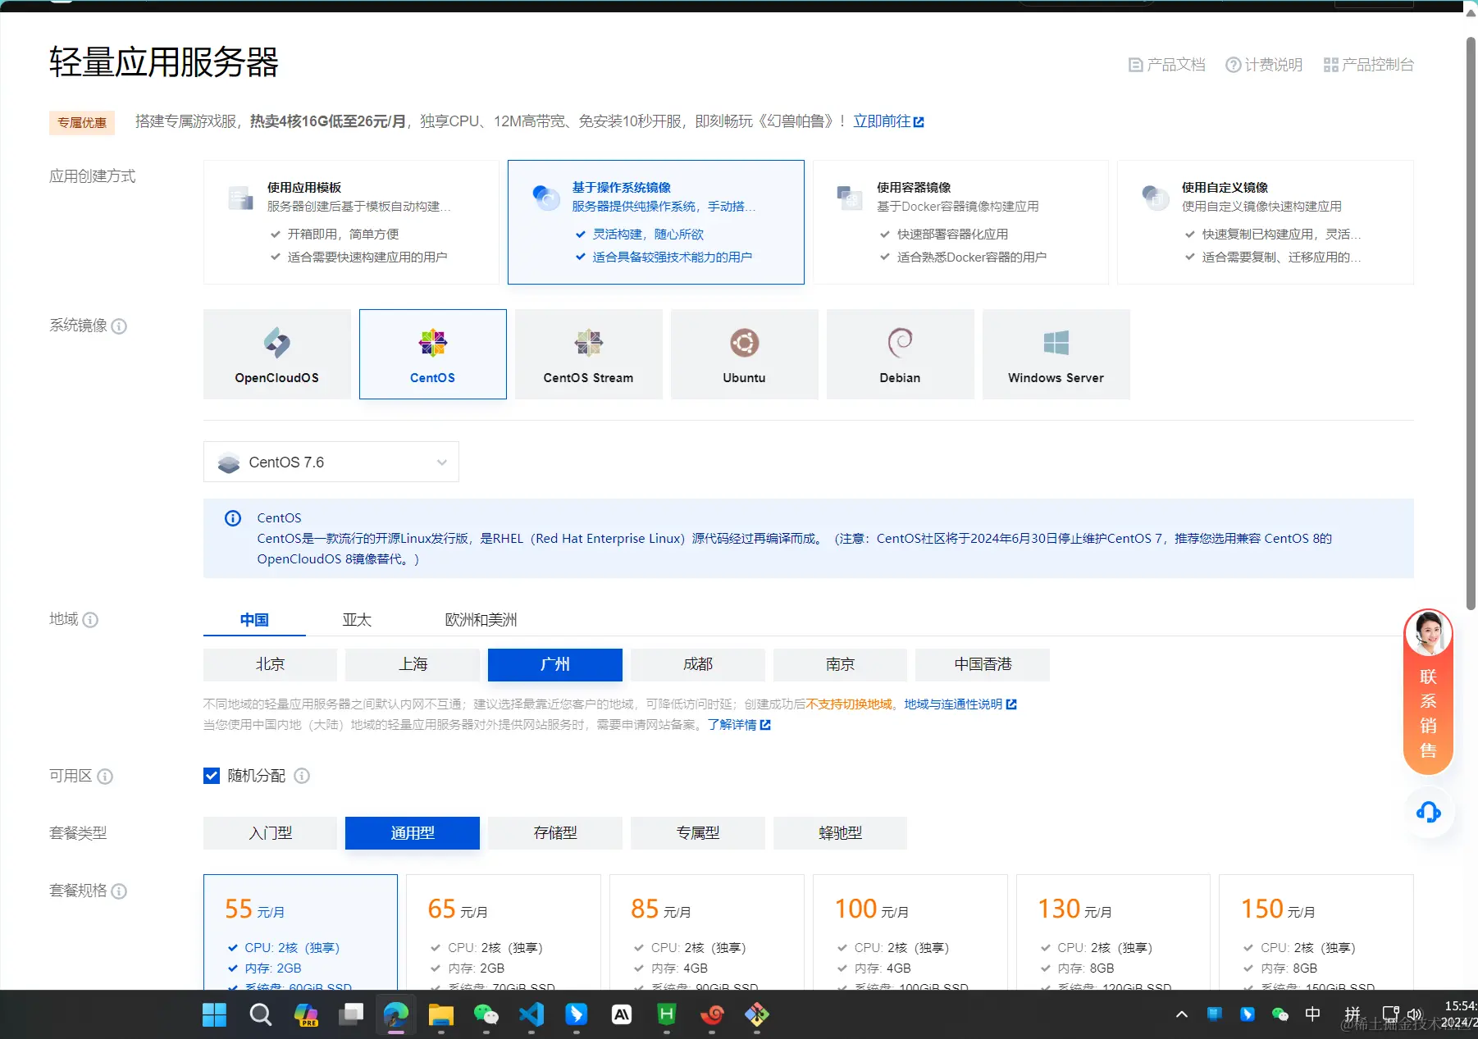This screenshot has height=1039, width=1478.
Task: Click the info icon beside 系统镜像
Action: click(x=119, y=326)
